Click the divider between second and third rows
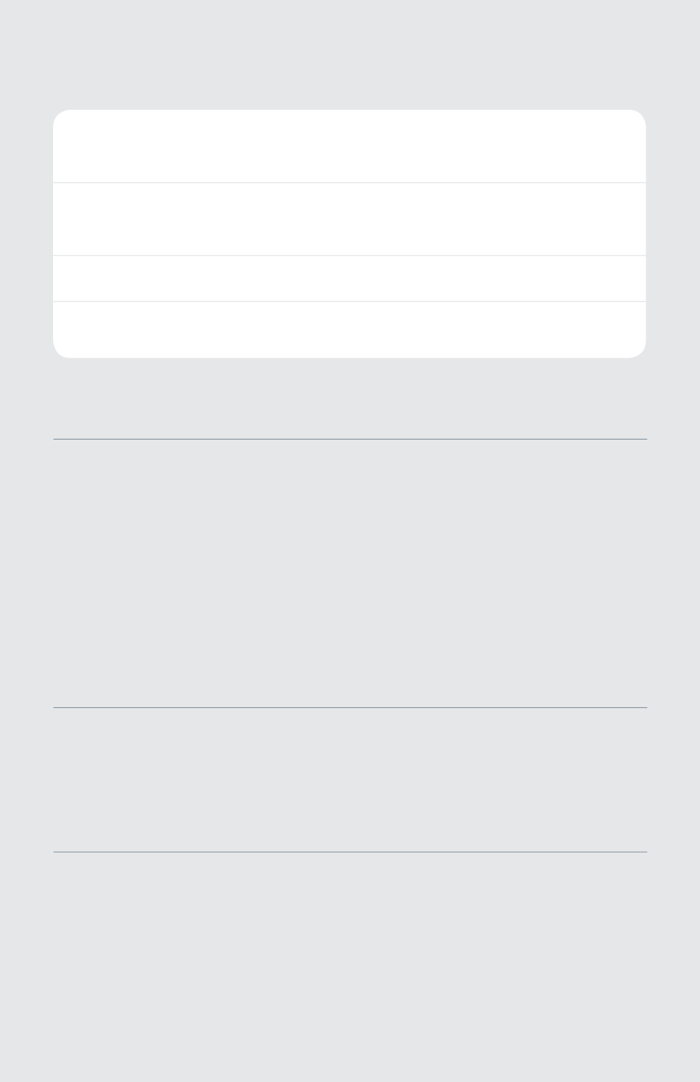Image resolution: width=700 pixels, height=1082 pixels. (349, 255)
